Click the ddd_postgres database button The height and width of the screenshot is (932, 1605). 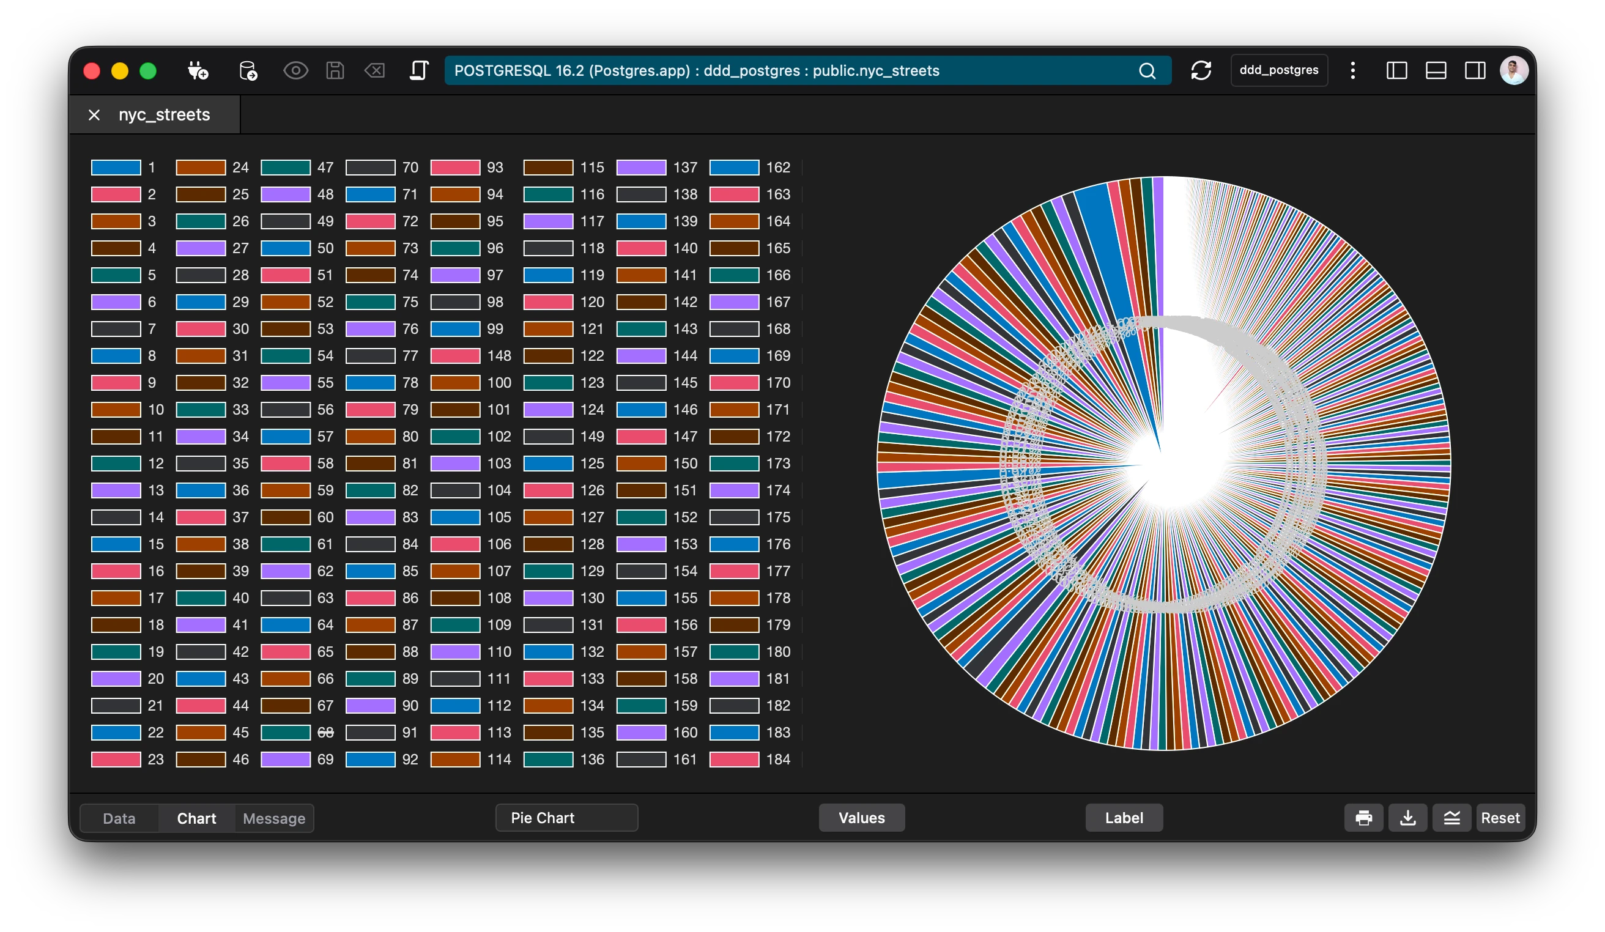[1278, 71]
